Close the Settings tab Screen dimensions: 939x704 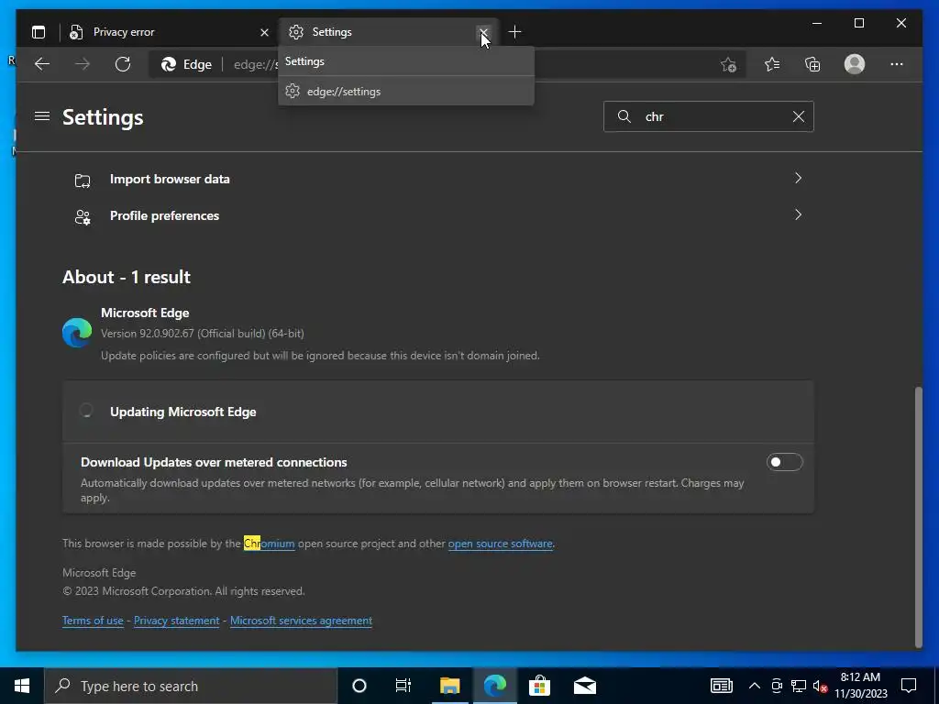coord(483,32)
